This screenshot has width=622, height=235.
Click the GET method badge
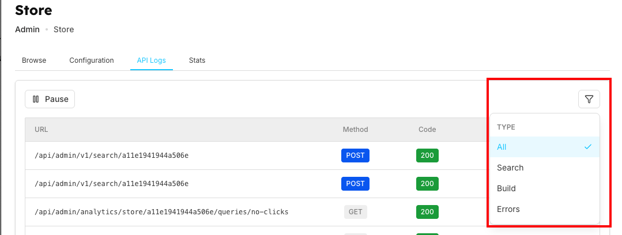356,211
